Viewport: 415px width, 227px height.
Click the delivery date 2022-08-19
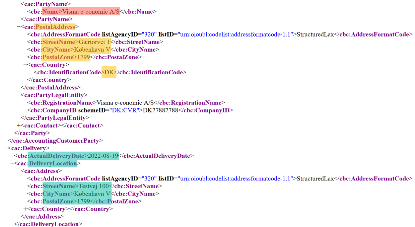point(103,156)
